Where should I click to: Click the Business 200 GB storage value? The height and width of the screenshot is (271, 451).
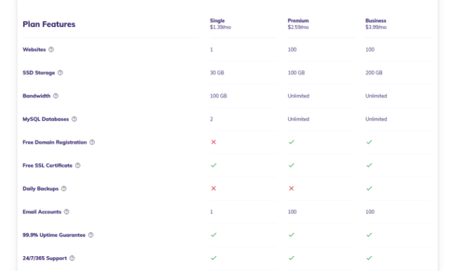(374, 72)
